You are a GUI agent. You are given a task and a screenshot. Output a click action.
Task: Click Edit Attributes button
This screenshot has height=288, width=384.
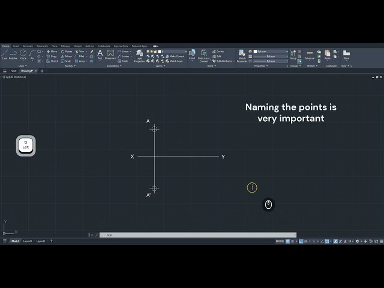pyautogui.click(x=223, y=61)
